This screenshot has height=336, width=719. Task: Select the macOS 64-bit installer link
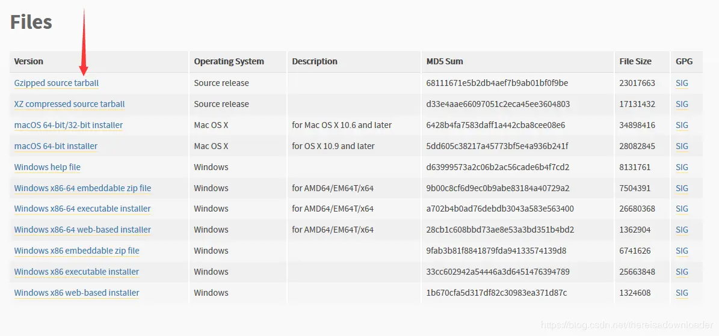tap(55, 146)
